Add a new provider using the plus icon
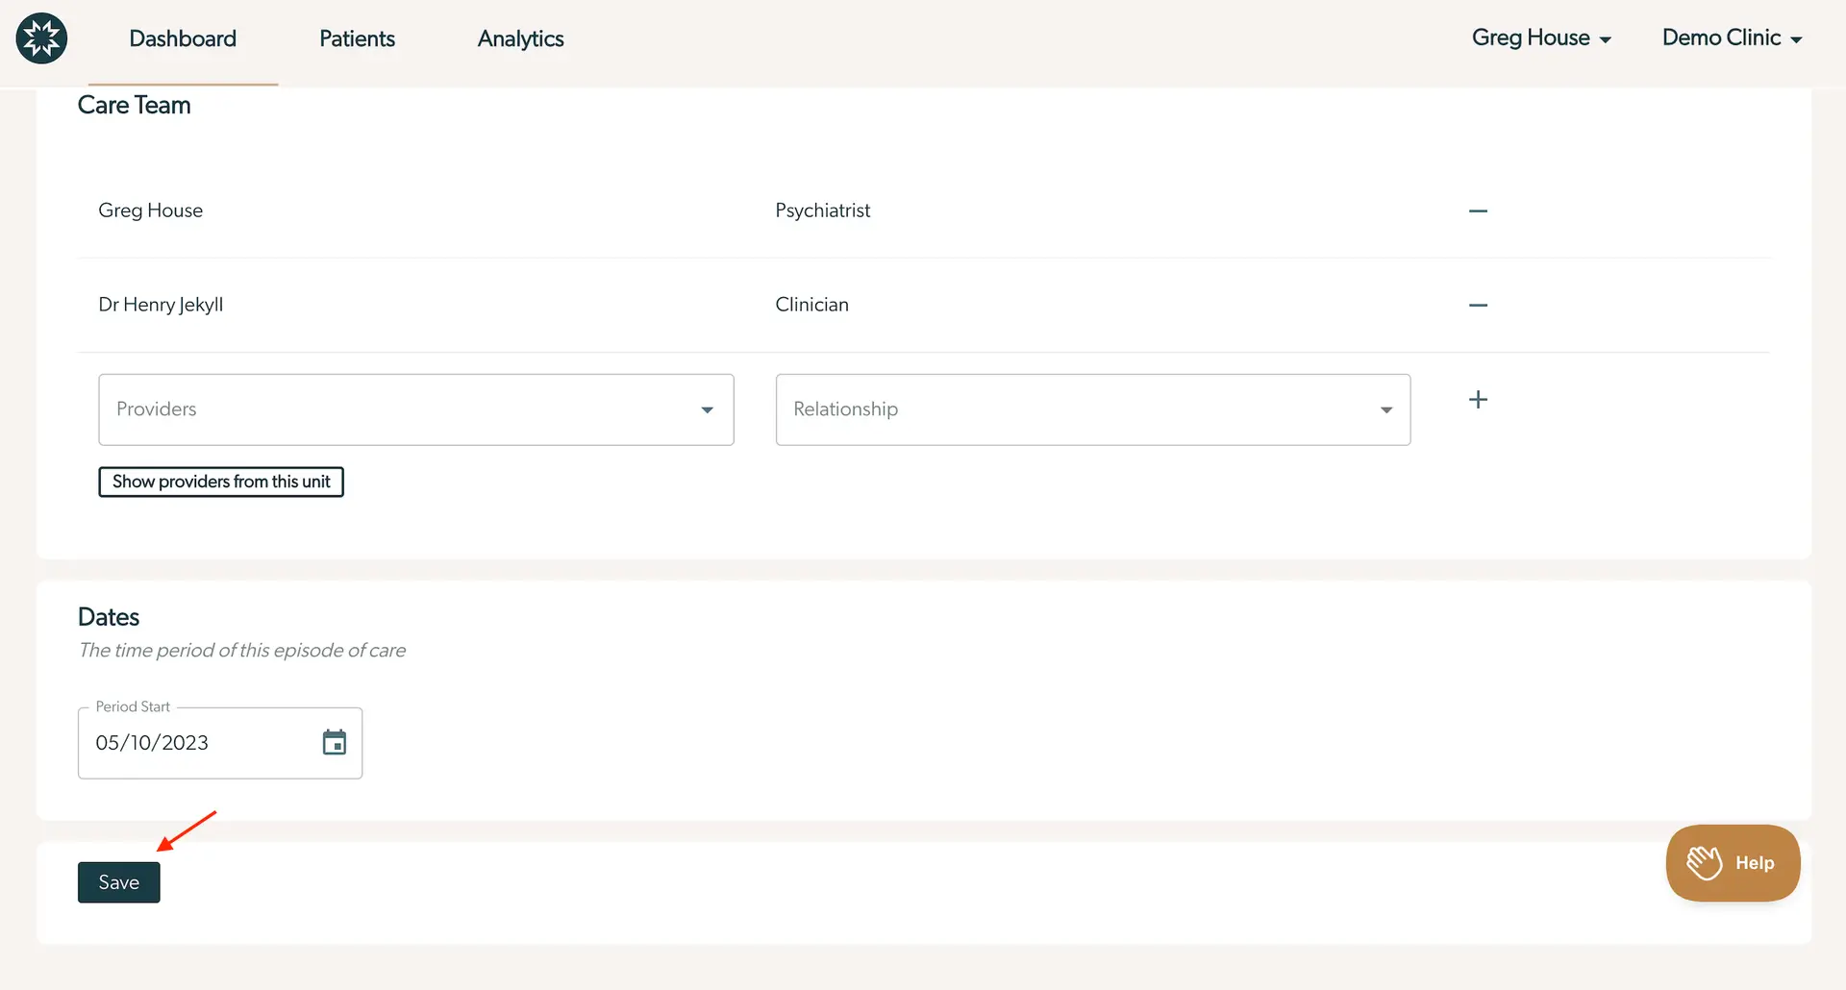The width and height of the screenshot is (1846, 990). [x=1478, y=399]
